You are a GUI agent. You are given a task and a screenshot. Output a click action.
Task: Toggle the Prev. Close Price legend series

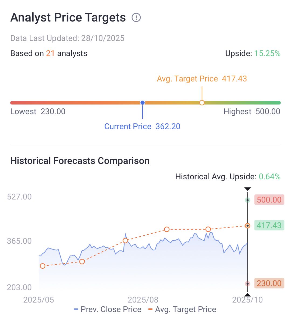click(x=108, y=310)
